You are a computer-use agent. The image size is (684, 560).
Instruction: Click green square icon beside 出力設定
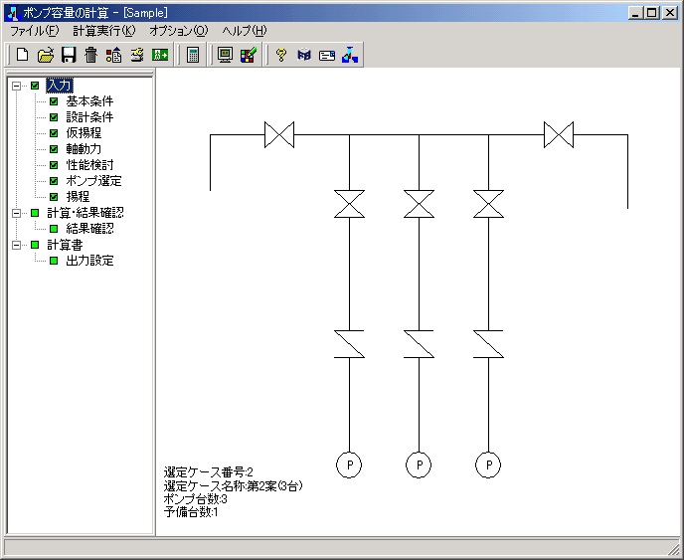point(54,261)
